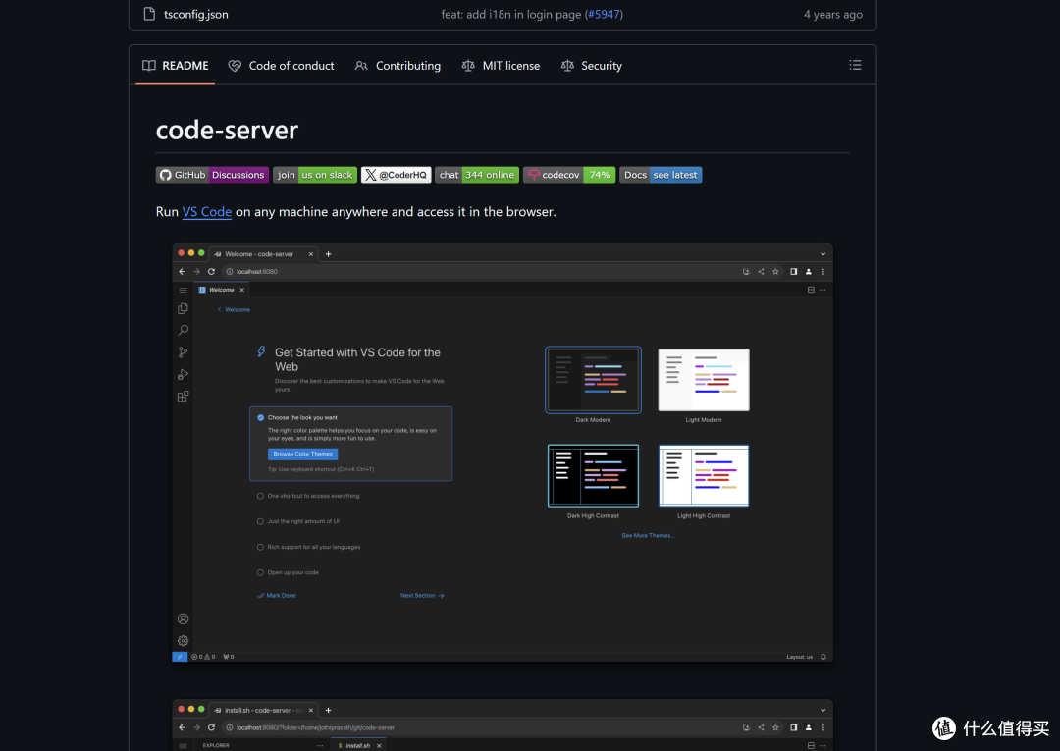Screen dimensions: 1060x751
Task: Select Choose the look you want radio
Action: pyautogui.click(x=260, y=418)
